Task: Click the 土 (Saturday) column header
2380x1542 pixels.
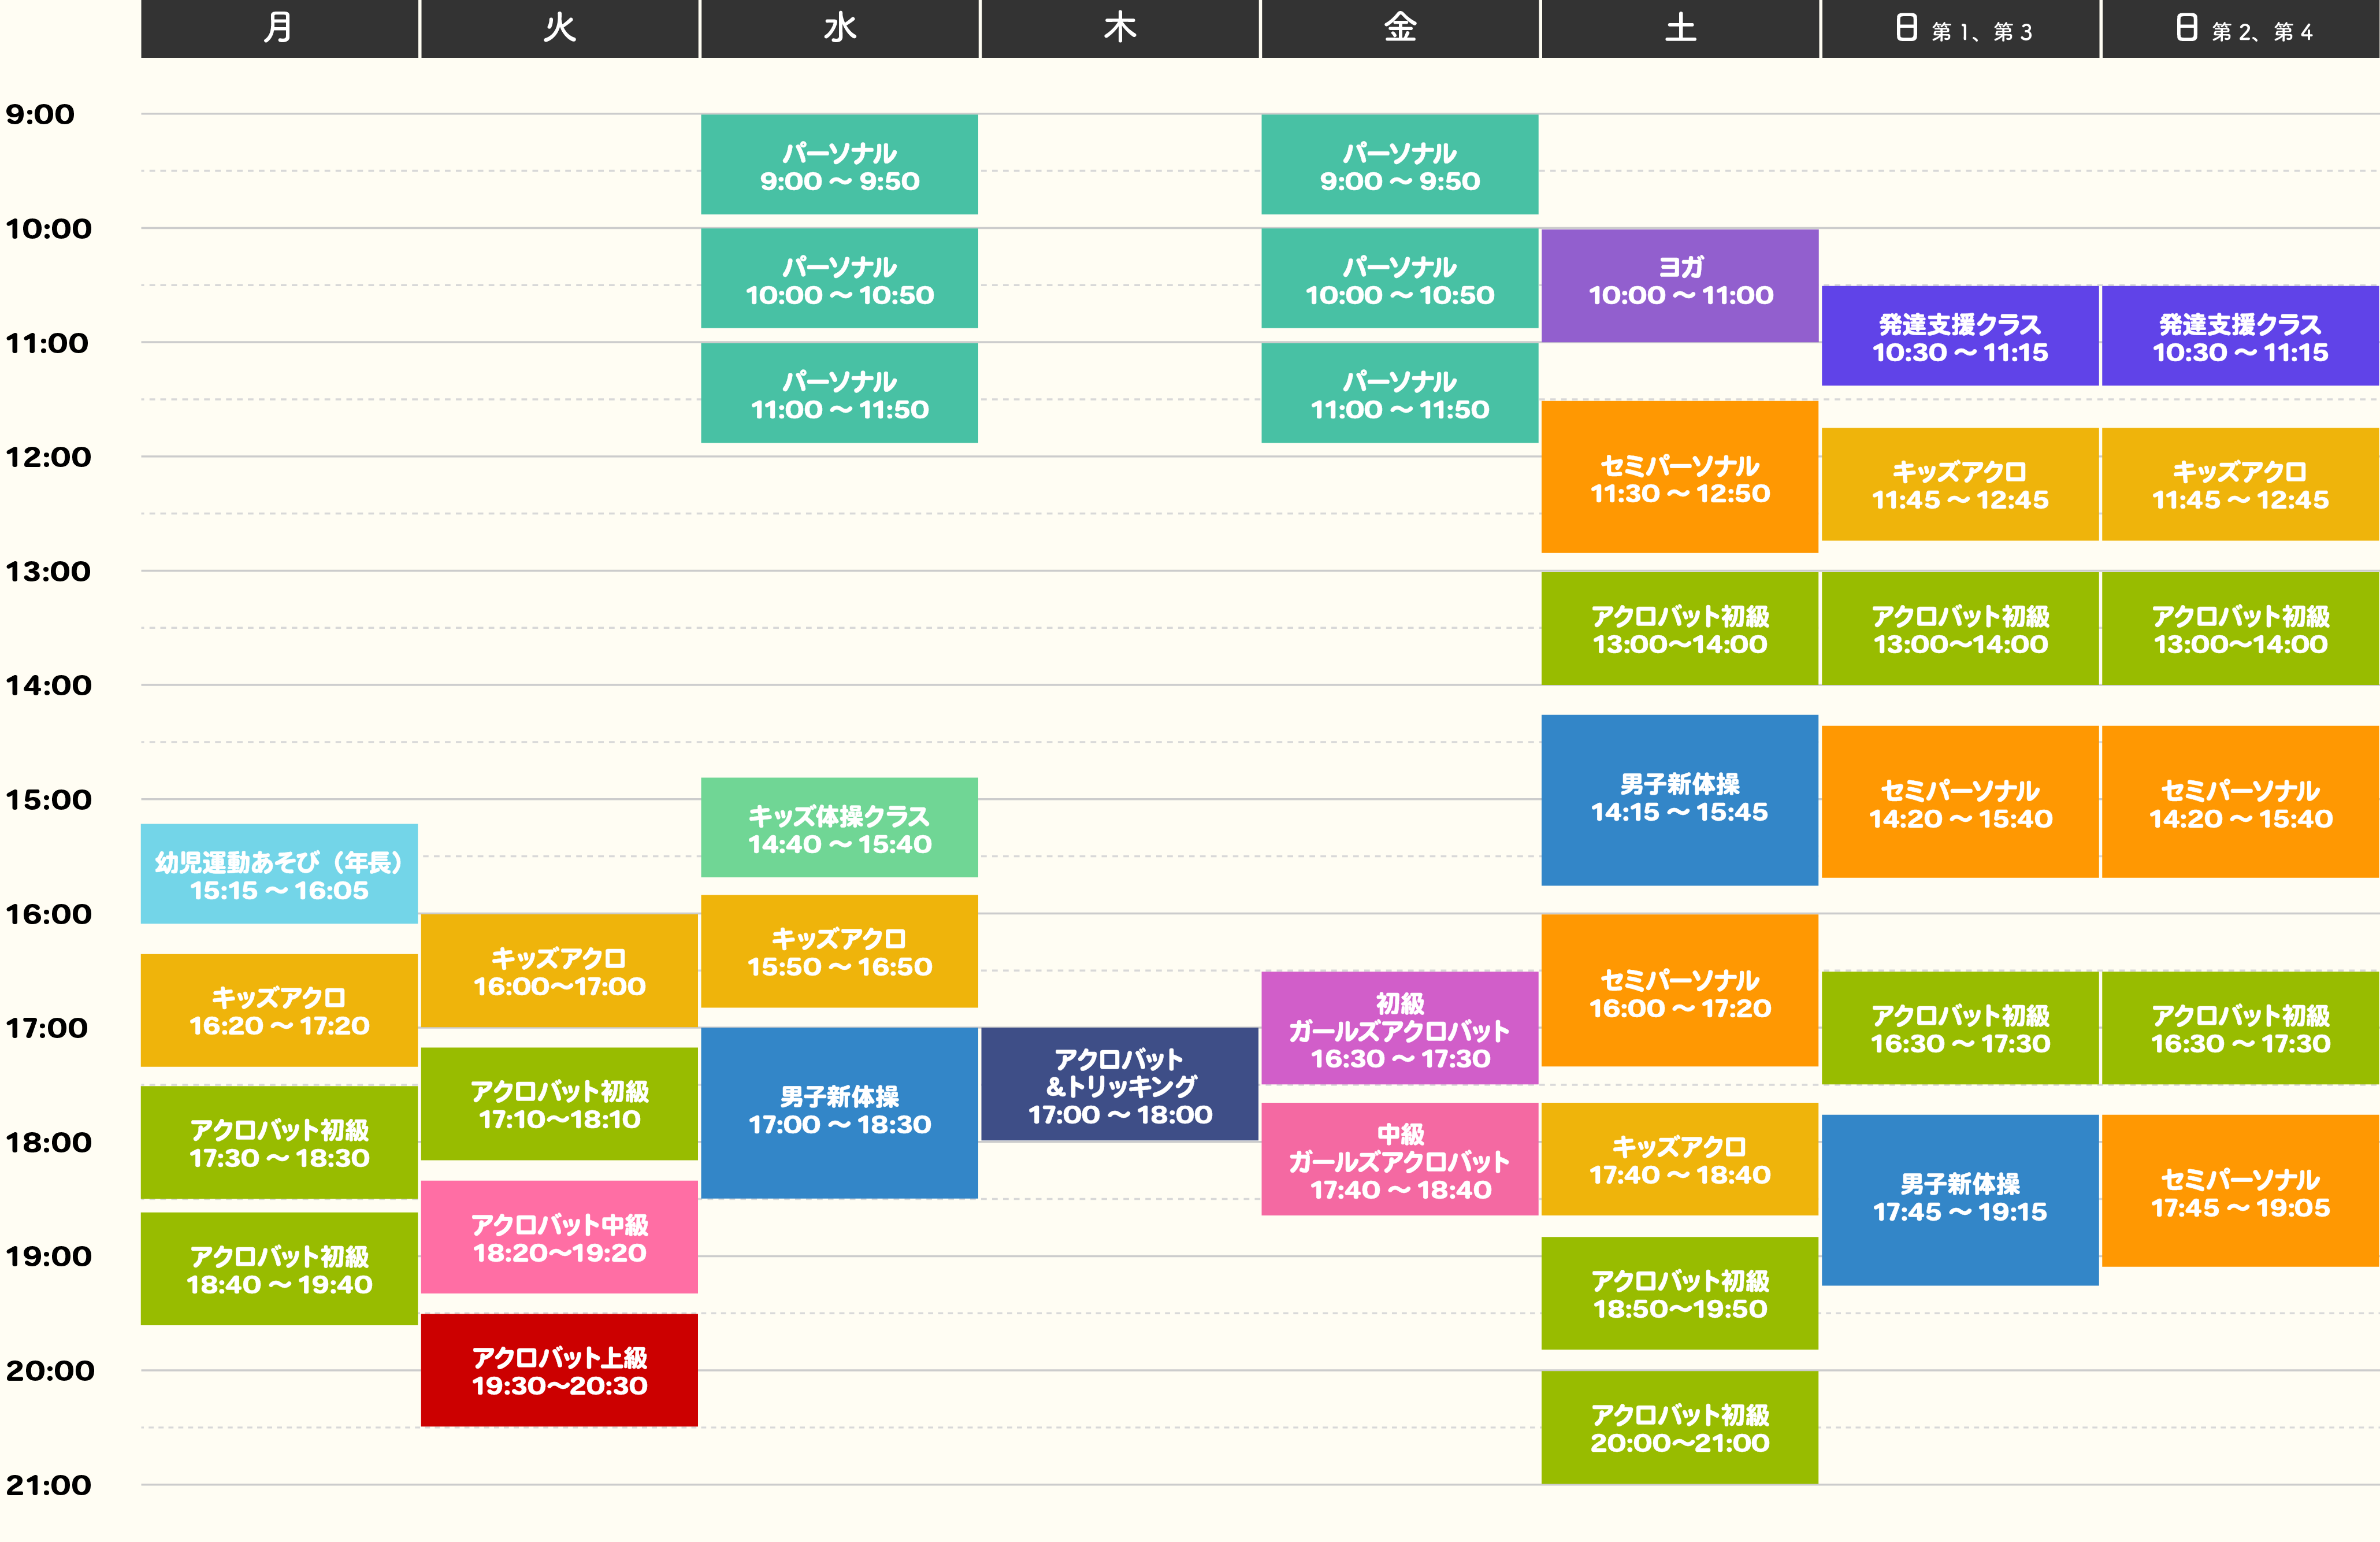Action: pyautogui.click(x=1680, y=28)
